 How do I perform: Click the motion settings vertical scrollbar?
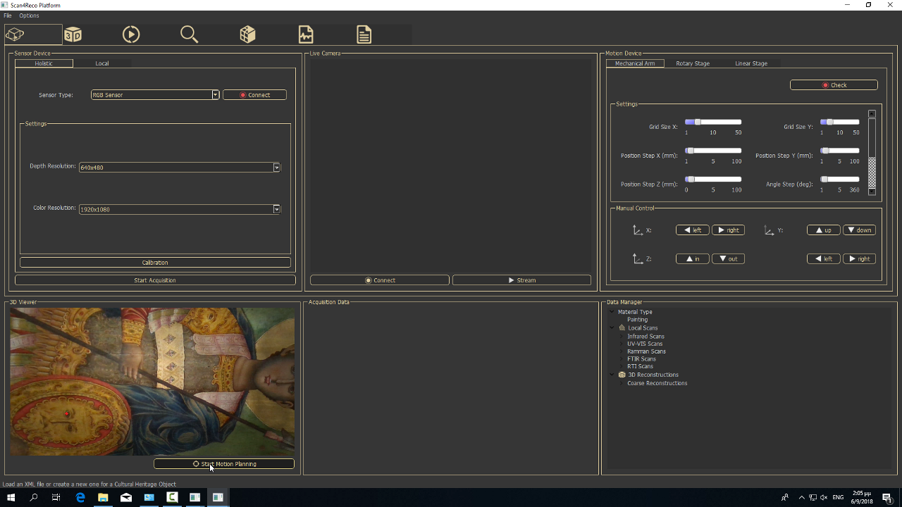[872, 152]
